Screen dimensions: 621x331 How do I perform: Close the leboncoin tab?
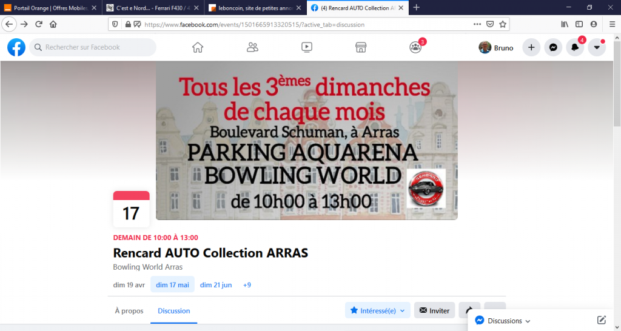coord(298,8)
